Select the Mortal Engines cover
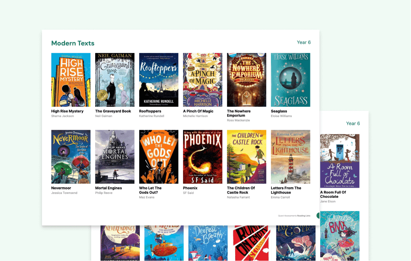The height and width of the screenshot is (261, 411). 115,157
